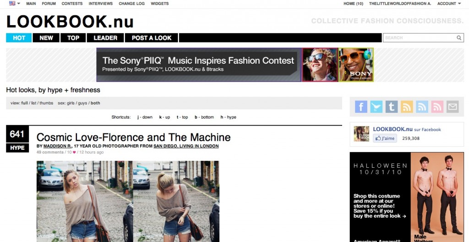
Task: Set view mode to list
Action: pos(34,103)
